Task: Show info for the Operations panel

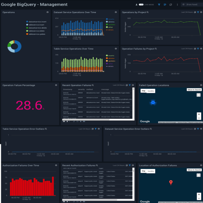Action: (x=48, y=12)
